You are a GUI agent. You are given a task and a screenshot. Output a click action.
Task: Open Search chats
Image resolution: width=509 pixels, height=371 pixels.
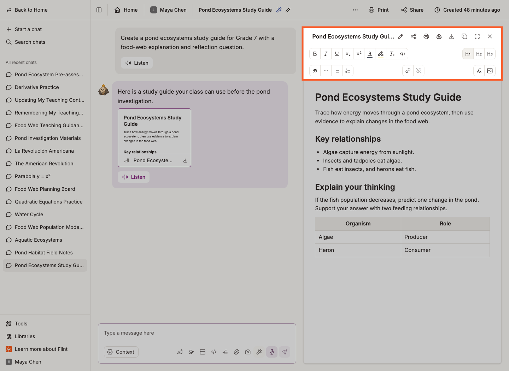(x=26, y=42)
